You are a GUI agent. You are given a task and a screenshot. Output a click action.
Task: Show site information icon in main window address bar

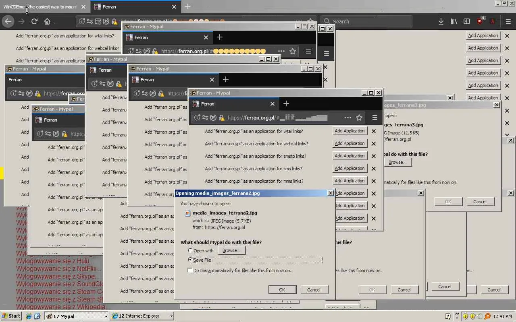82,21
